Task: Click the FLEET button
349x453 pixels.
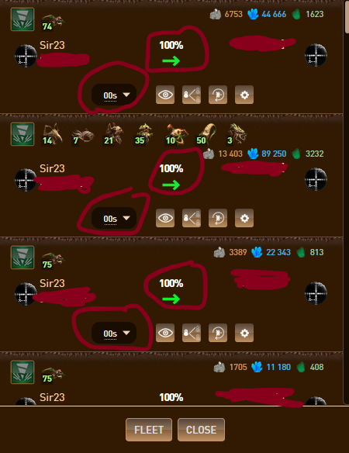Action: 149,430
